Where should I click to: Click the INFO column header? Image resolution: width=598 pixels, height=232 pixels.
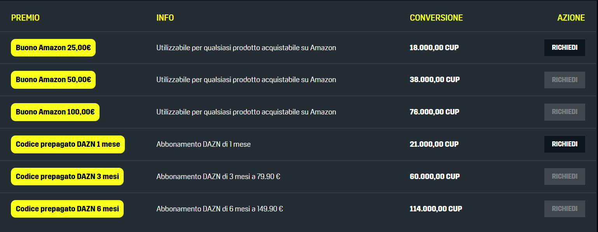[165, 18]
